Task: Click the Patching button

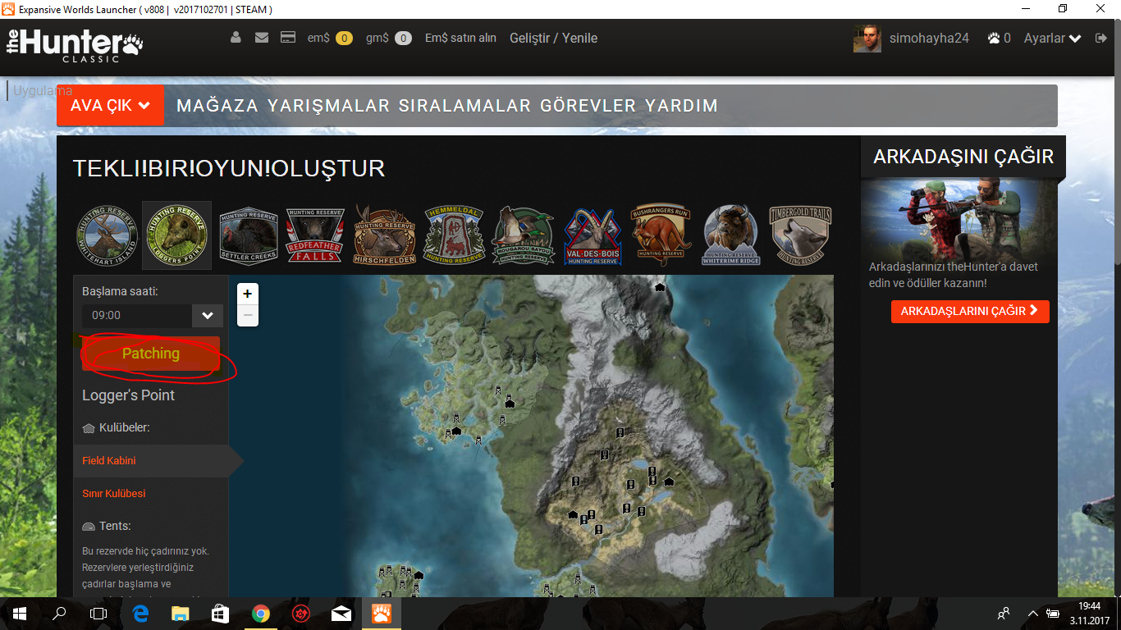Action: (x=151, y=354)
